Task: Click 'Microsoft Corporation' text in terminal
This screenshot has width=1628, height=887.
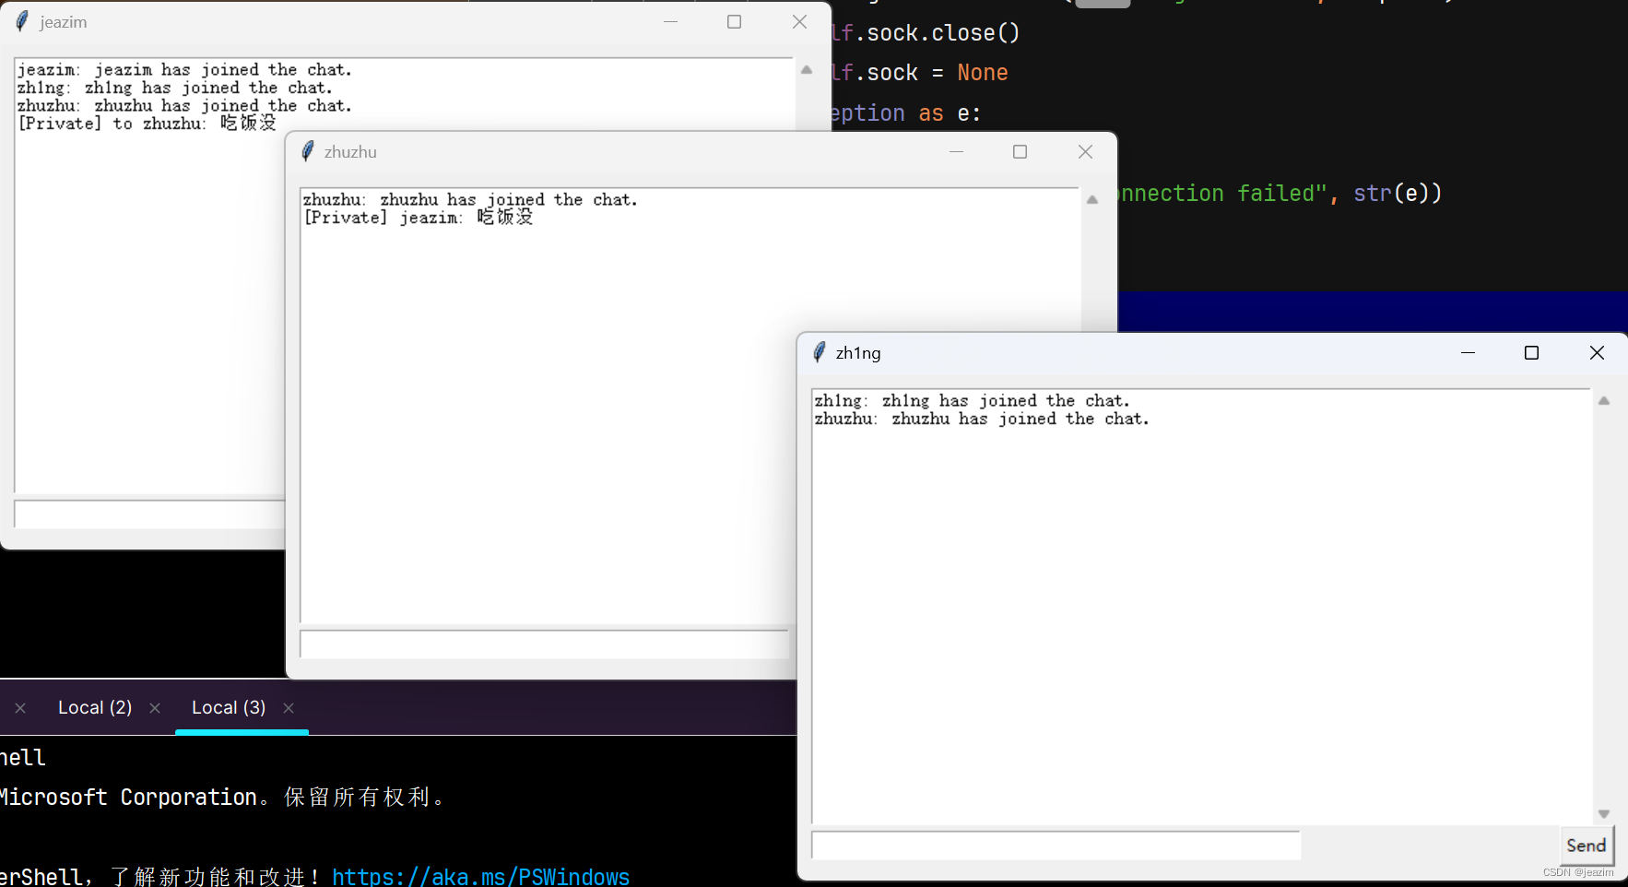Action: (x=128, y=798)
